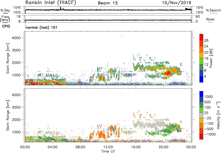This screenshot has width=221, height=153.
Task: Click the '20:00' time tick label
Action: pyautogui.click(x=164, y=147)
